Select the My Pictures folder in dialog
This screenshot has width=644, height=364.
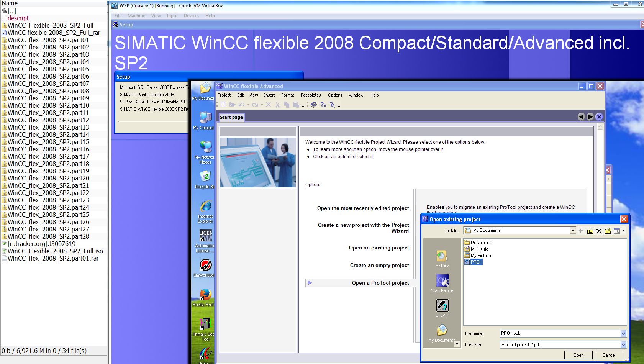(x=478, y=256)
